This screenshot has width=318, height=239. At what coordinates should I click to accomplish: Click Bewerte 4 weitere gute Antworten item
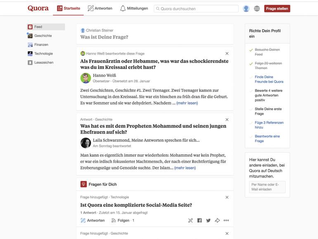(268, 96)
